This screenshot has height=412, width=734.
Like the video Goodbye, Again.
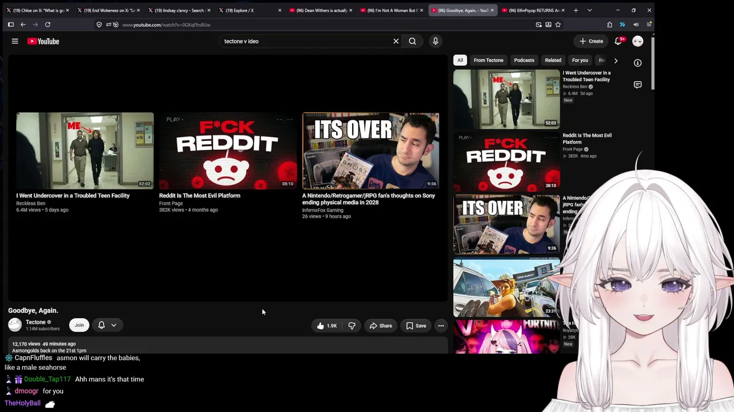coord(326,326)
